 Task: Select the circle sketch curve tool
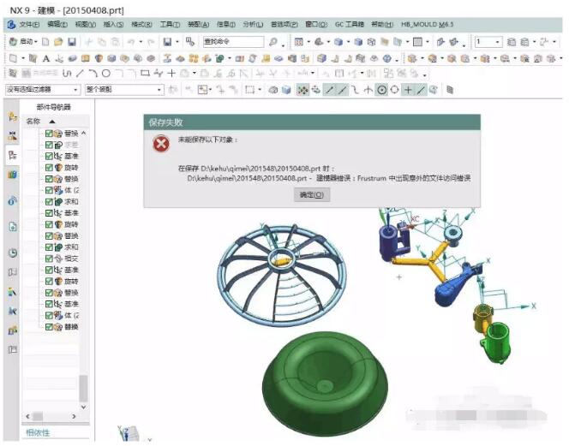(x=106, y=74)
